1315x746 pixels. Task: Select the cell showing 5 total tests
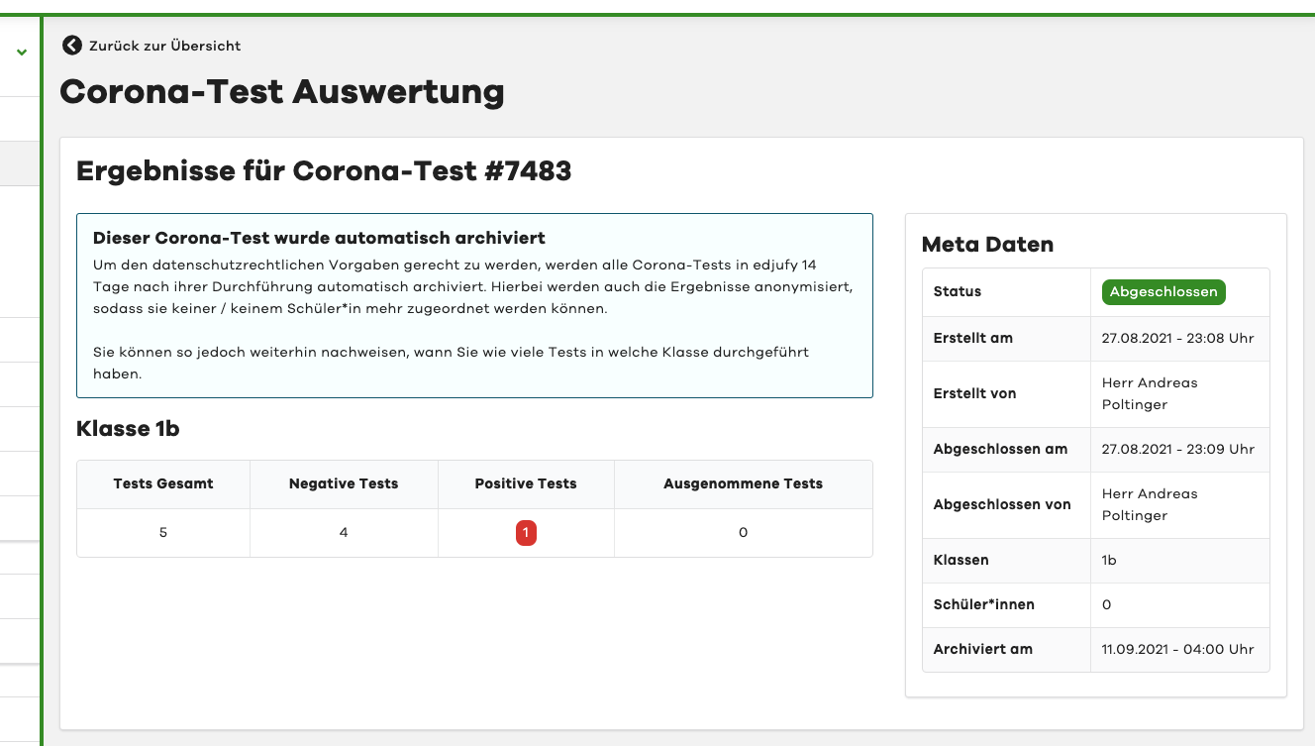click(162, 532)
